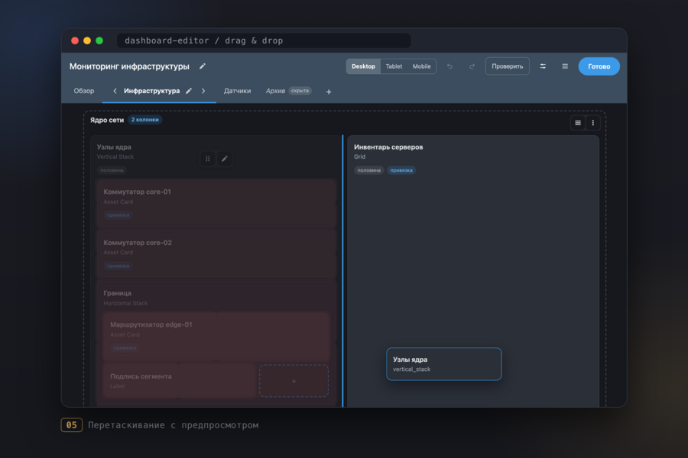Open the Обзор tab

coord(84,91)
